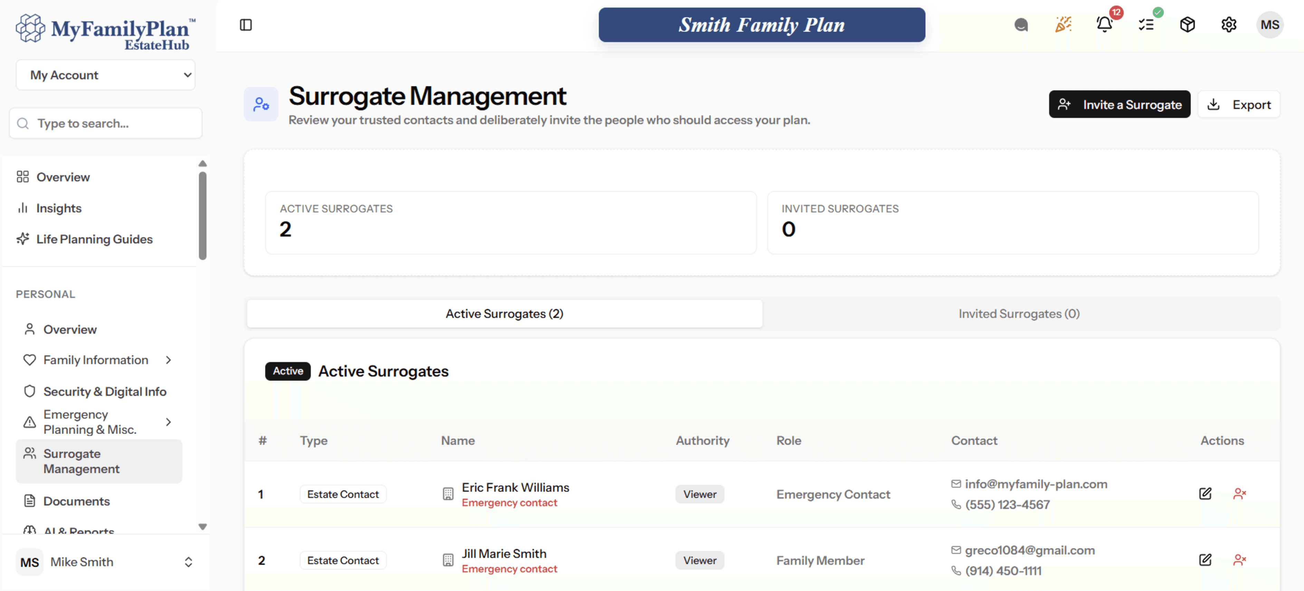The width and height of the screenshot is (1304, 591).
Task: Click the Active badge label
Action: click(x=288, y=371)
